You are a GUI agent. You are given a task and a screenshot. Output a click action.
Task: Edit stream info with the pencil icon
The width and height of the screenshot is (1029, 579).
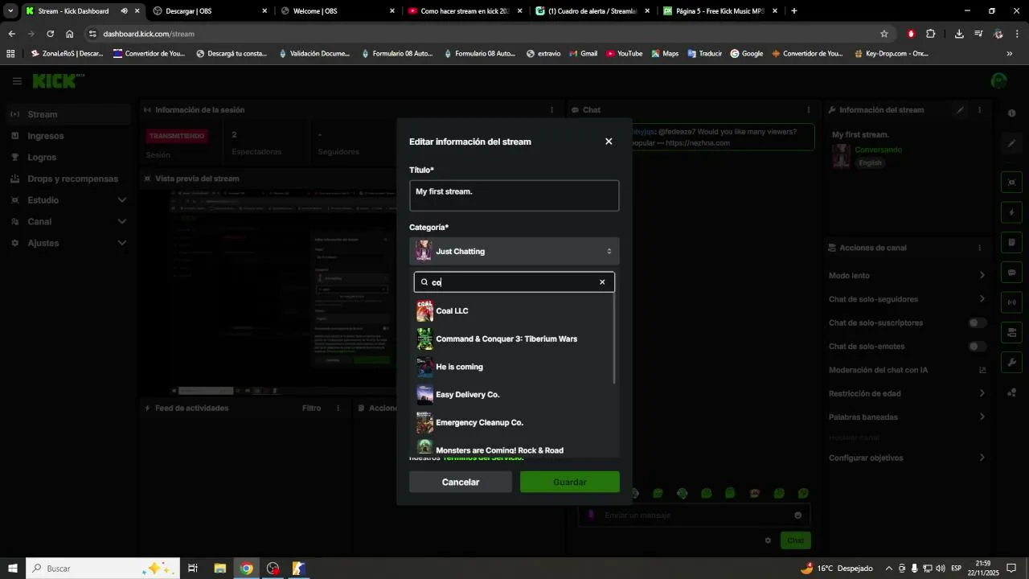(960, 110)
